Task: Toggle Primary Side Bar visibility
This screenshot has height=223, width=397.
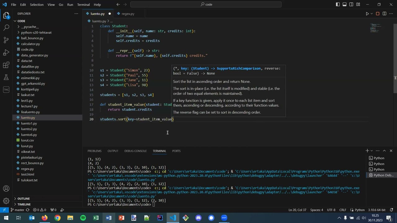Action: (338, 4)
